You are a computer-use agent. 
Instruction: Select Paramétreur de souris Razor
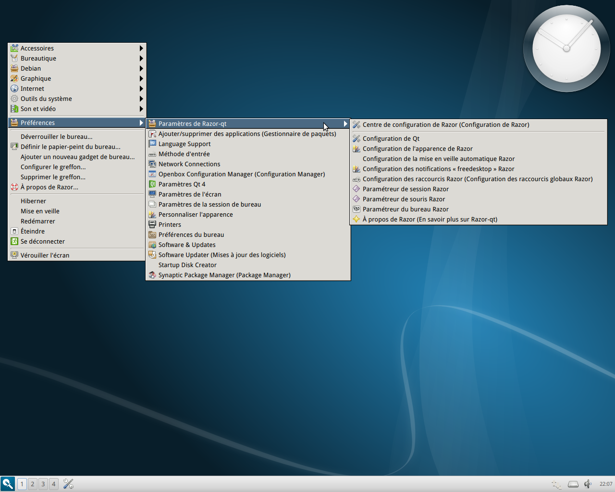479,199
